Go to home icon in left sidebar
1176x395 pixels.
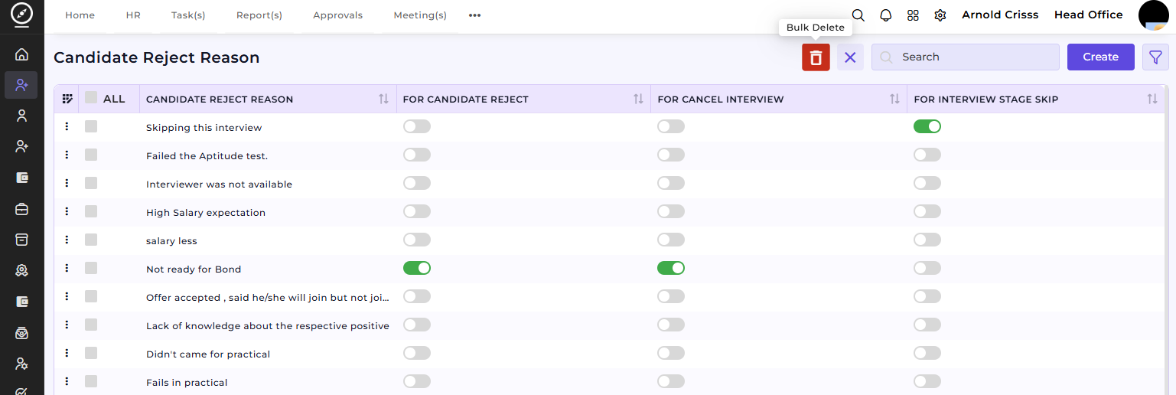point(21,54)
